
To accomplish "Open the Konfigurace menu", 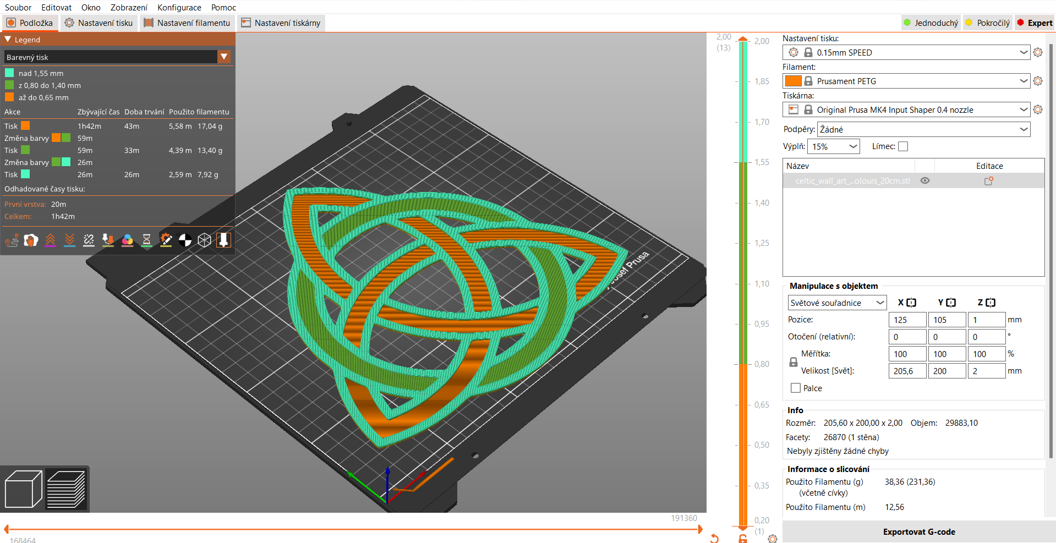I will point(179,7).
